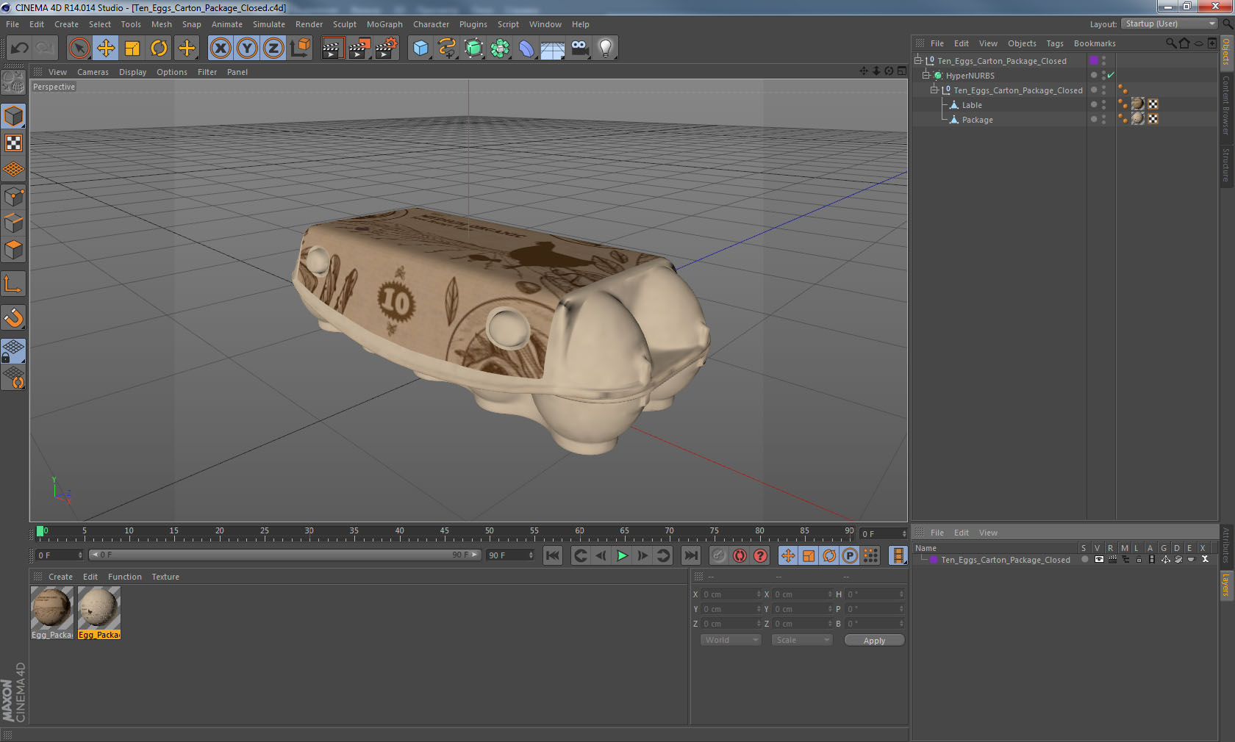Select the first Egg_Package material
Image resolution: width=1235 pixels, height=742 pixels.
coord(51,613)
